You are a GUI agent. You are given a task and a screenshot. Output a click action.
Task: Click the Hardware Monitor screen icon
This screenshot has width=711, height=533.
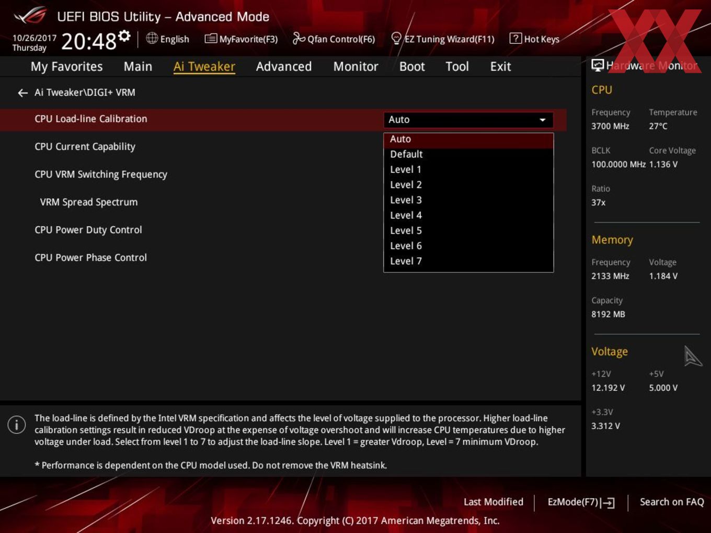click(x=598, y=65)
